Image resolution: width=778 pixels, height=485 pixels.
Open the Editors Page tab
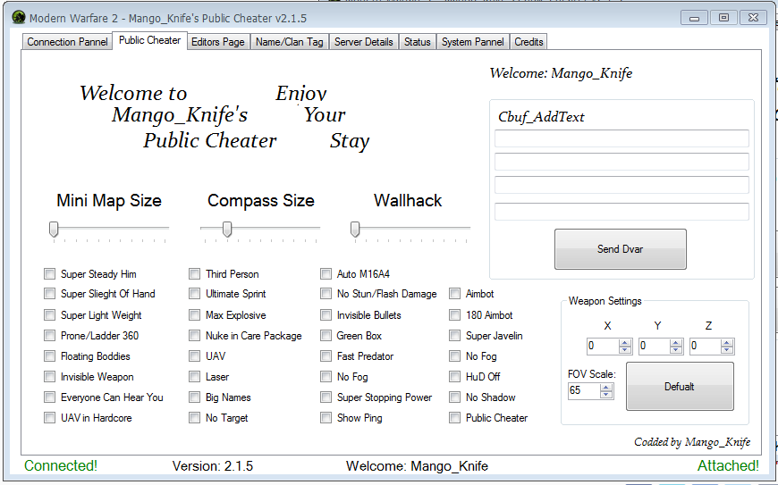tap(218, 42)
